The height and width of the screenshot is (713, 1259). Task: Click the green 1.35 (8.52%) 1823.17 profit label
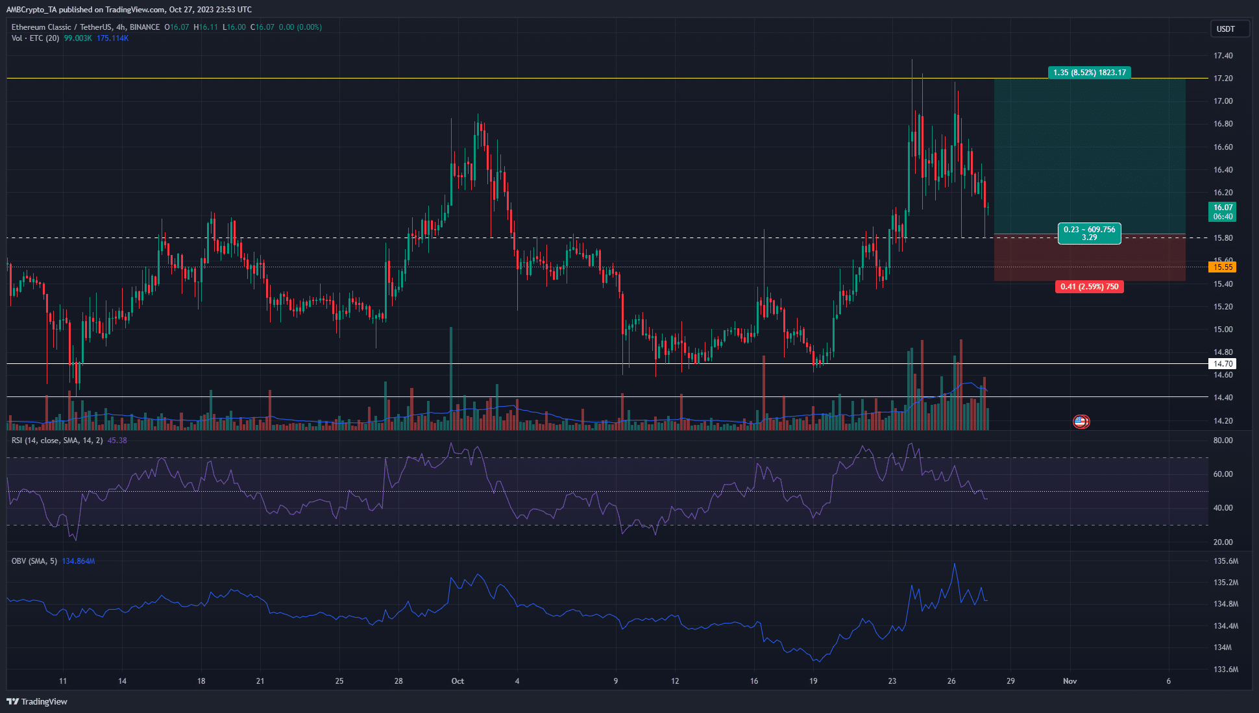coord(1089,73)
